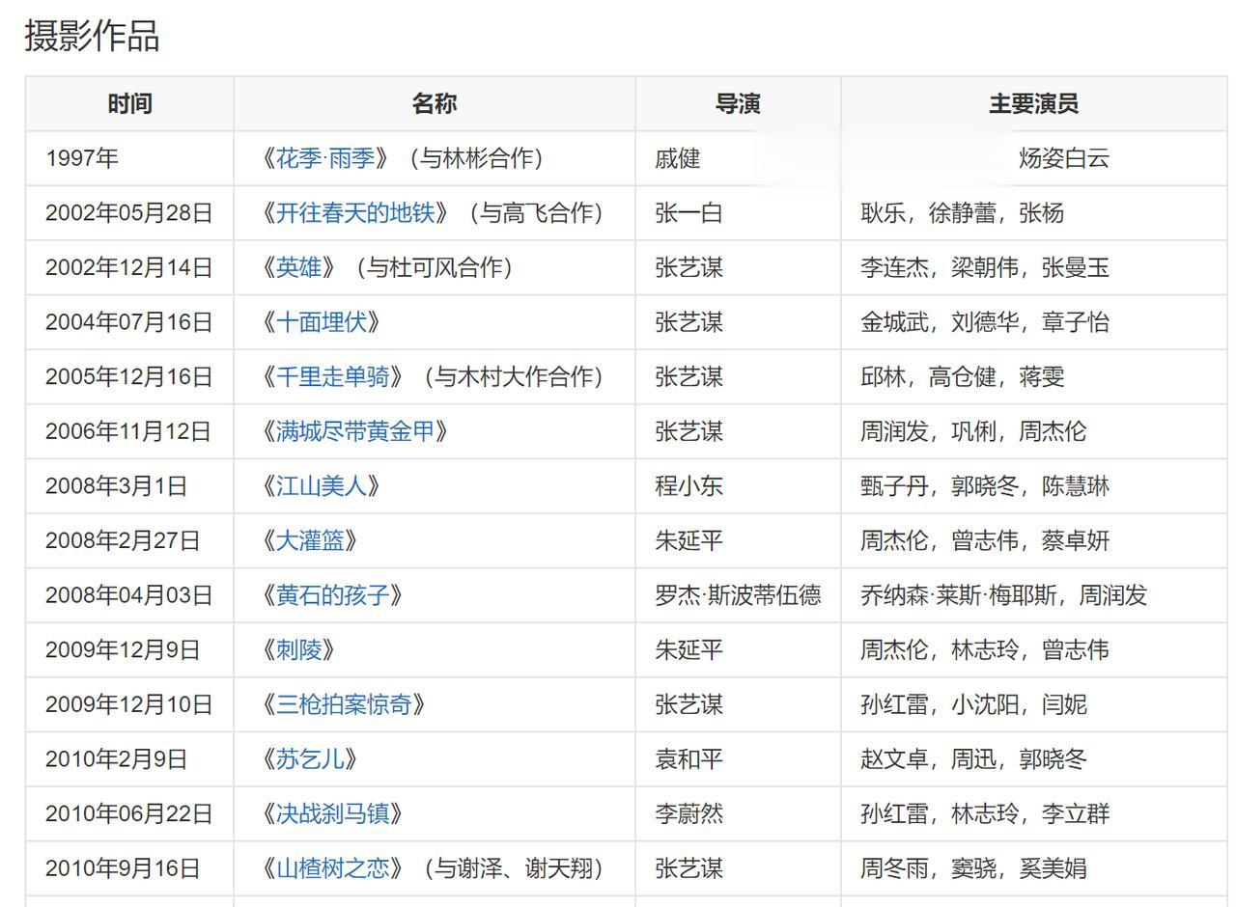Follow the 江山美人 link
This screenshot has width=1236, height=907.
[322, 486]
